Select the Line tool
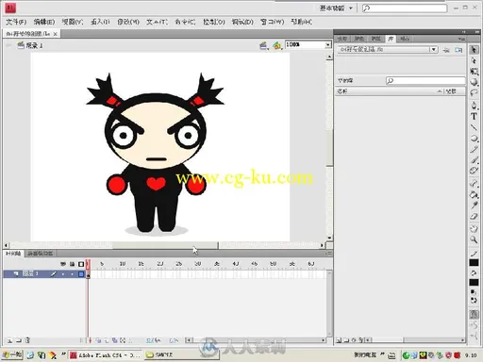 (x=474, y=127)
